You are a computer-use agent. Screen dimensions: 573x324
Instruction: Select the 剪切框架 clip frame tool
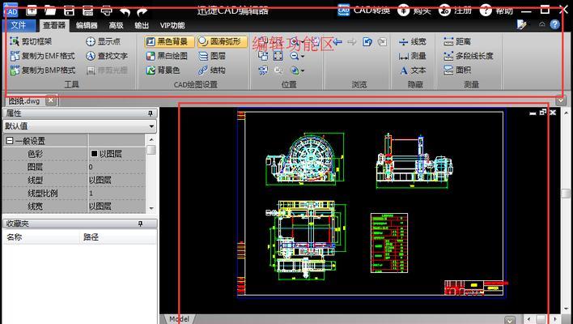(31, 41)
